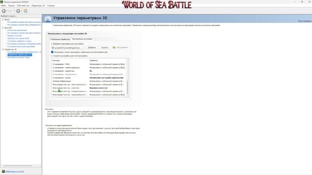Click the Параметр column header
This screenshot has height=175, width=312.
(x=94, y=60)
